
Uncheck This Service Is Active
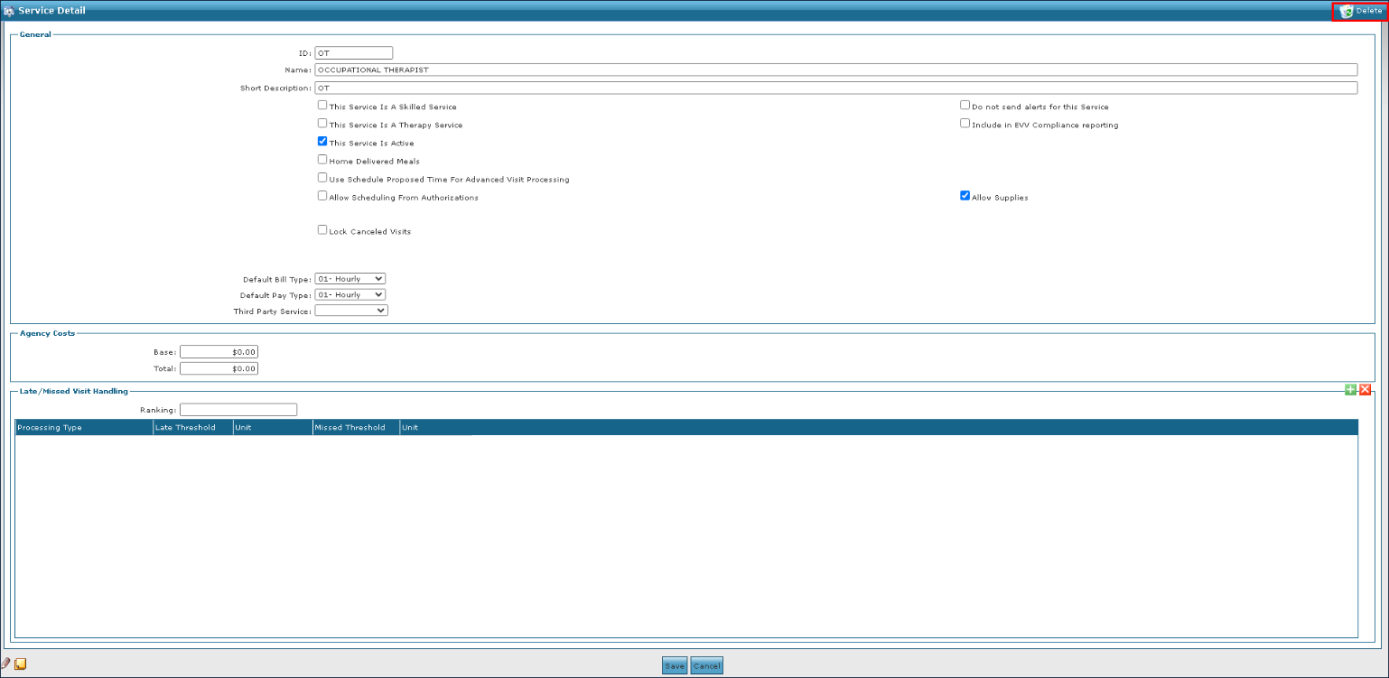point(322,142)
